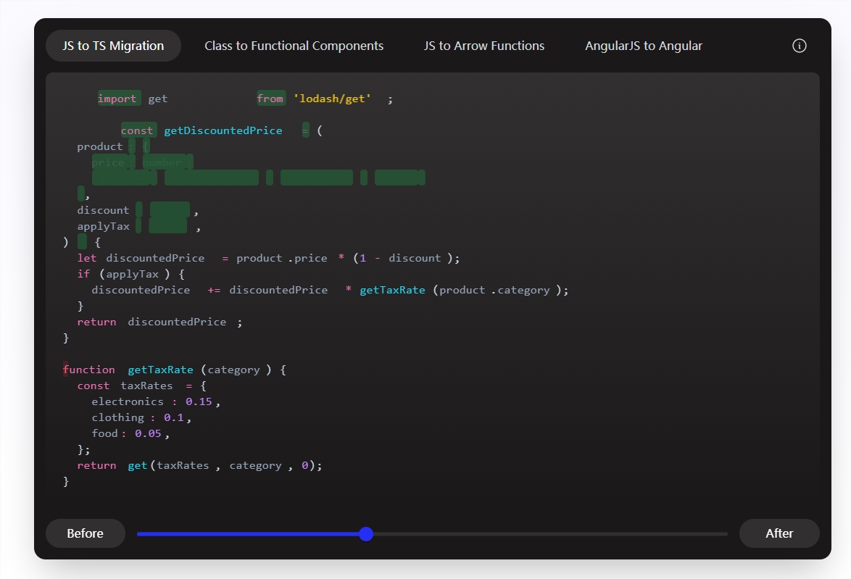Viewport: 851px width, 579px height.
Task: Click the Before button
Action: [x=86, y=533]
